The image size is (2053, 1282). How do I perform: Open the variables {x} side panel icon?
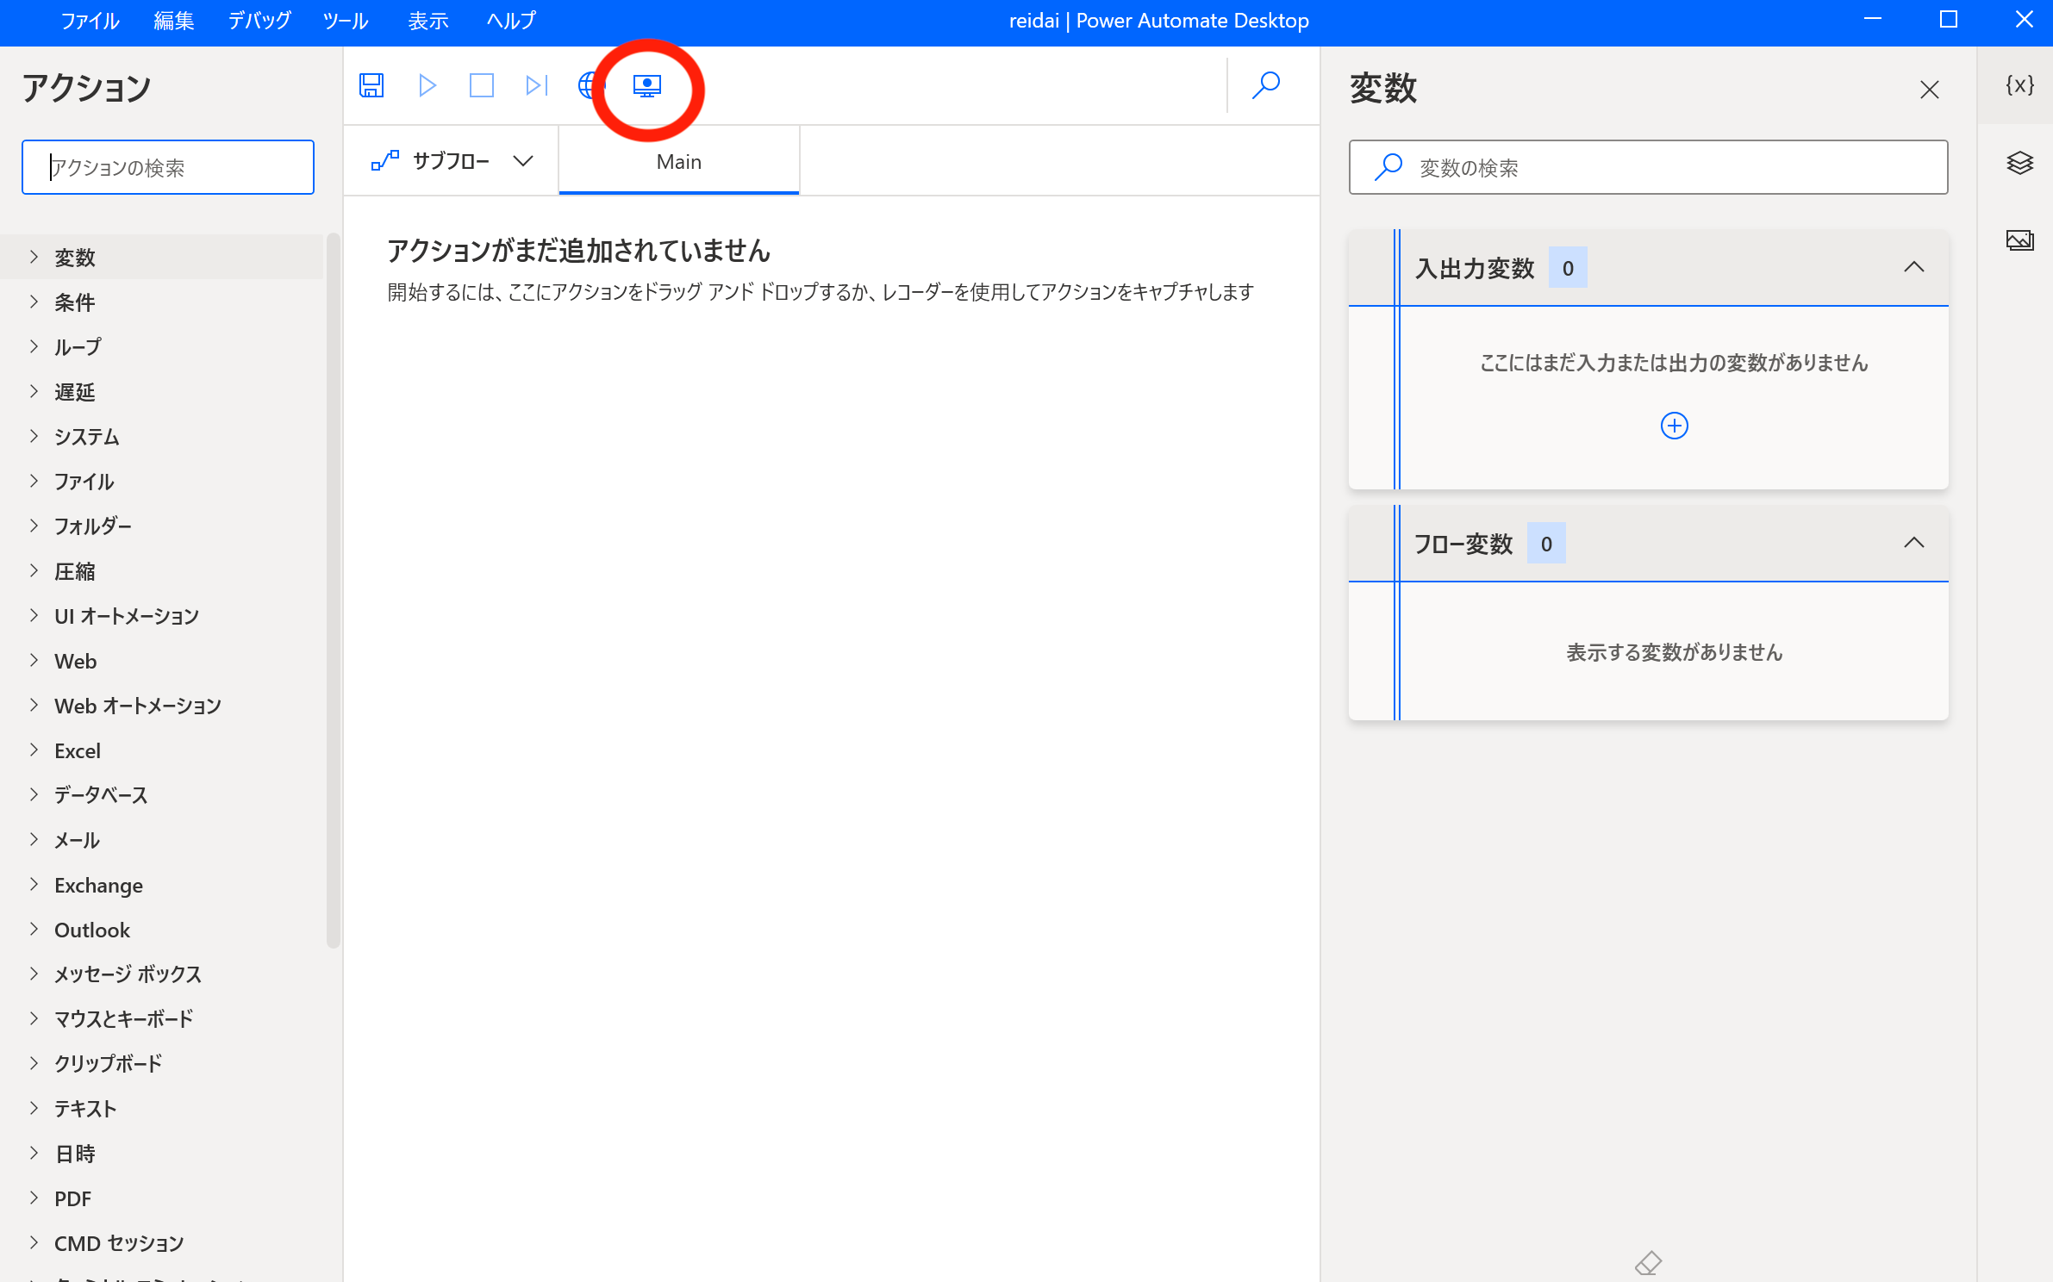click(x=2019, y=85)
